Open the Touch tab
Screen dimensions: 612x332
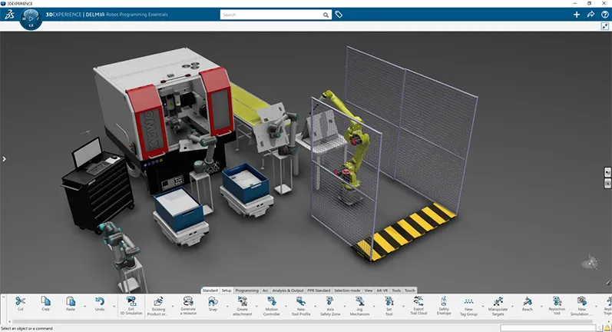point(410,290)
